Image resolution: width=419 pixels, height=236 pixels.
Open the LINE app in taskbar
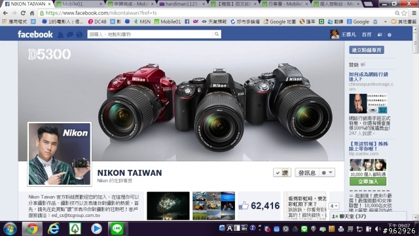117,229
